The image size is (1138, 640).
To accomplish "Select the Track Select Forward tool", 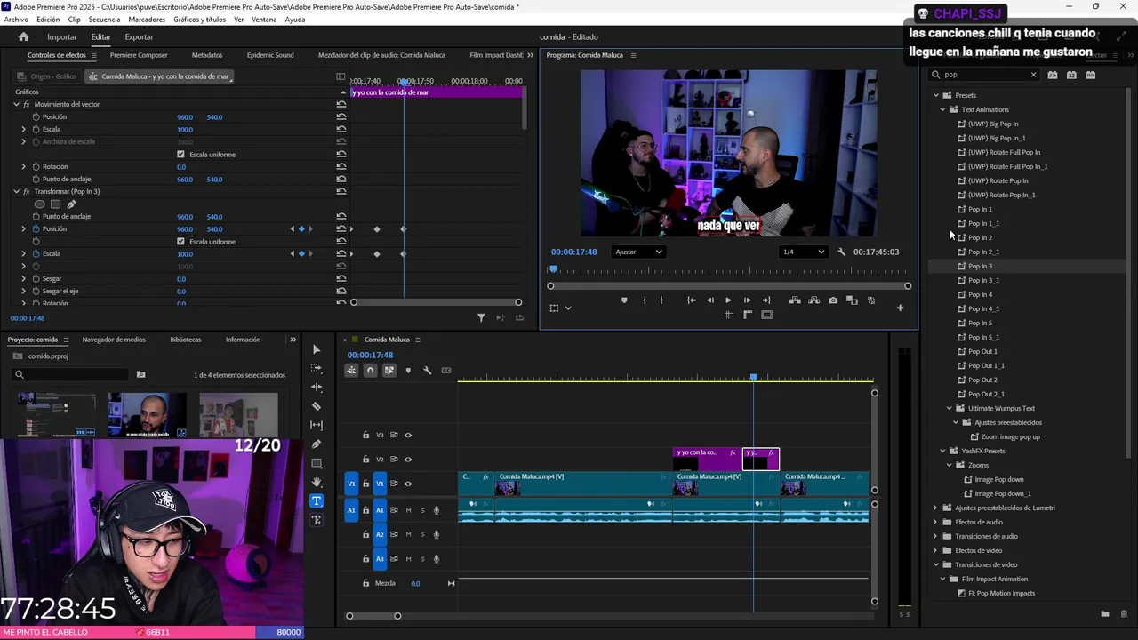I will 317,368.
